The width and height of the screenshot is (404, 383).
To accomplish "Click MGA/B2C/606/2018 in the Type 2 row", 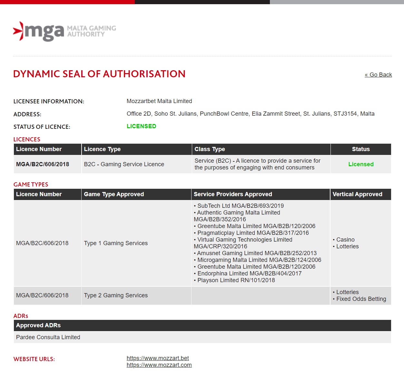I will tap(42, 295).
